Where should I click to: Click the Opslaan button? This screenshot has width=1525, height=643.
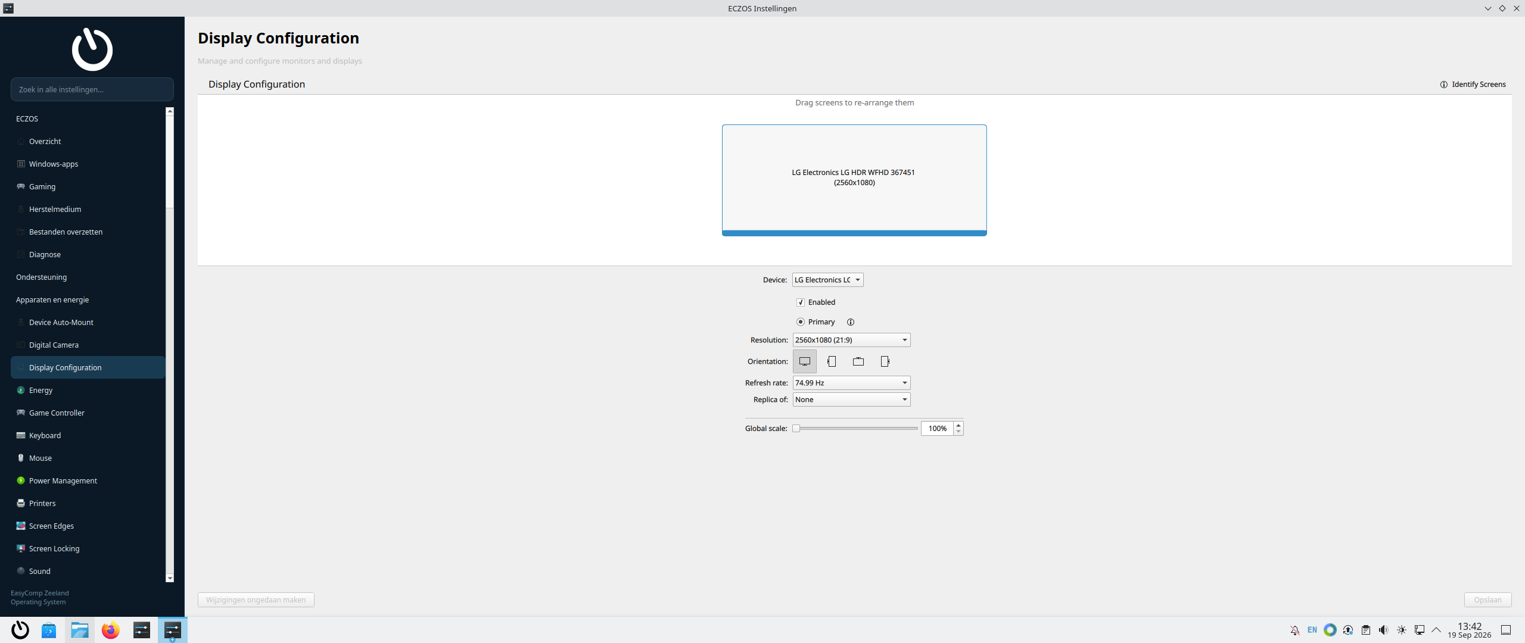[x=1487, y=600]
